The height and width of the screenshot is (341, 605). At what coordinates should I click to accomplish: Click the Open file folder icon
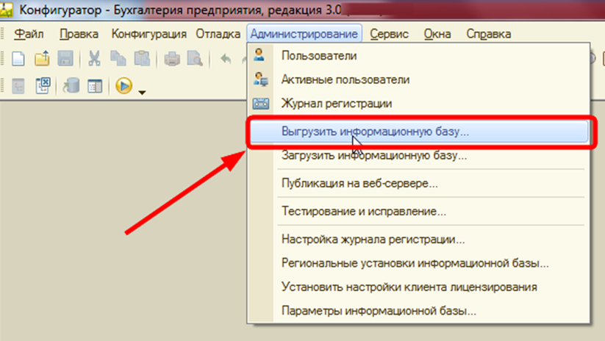click(42, 59)
